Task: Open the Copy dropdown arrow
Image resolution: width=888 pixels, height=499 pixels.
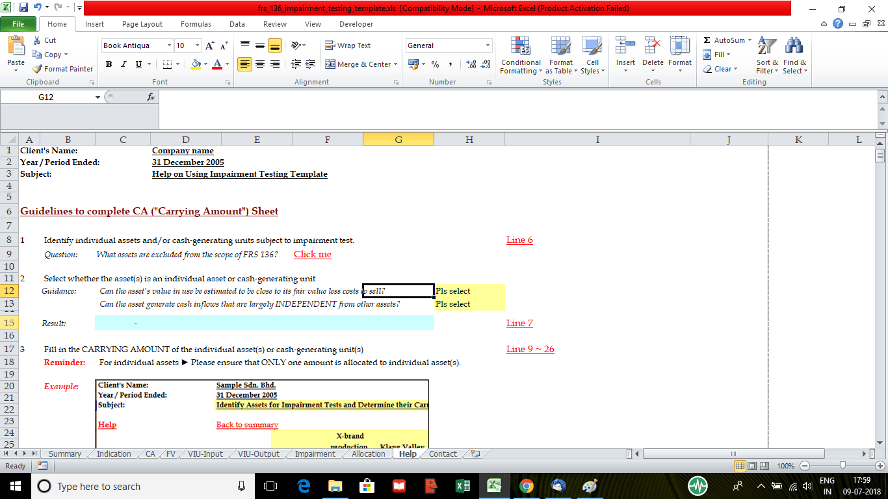Action: click(x=66, y=55)
